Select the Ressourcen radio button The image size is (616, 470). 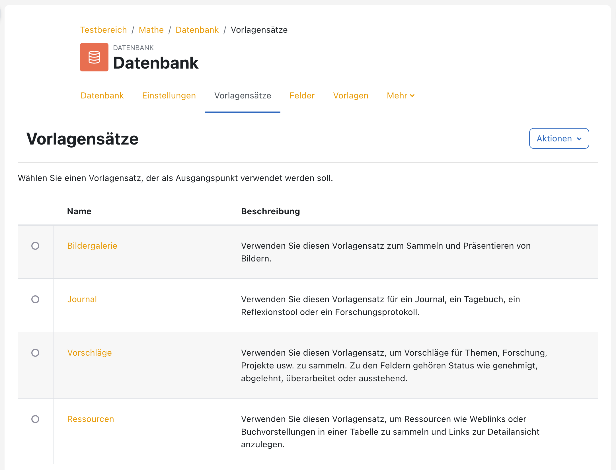coord(35,419)
